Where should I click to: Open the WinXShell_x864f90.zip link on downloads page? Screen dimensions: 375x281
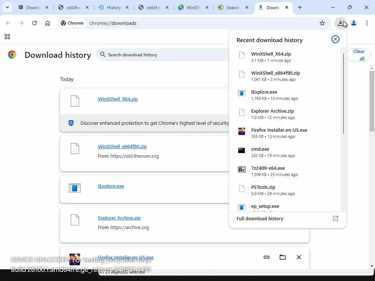pos(122,146)
